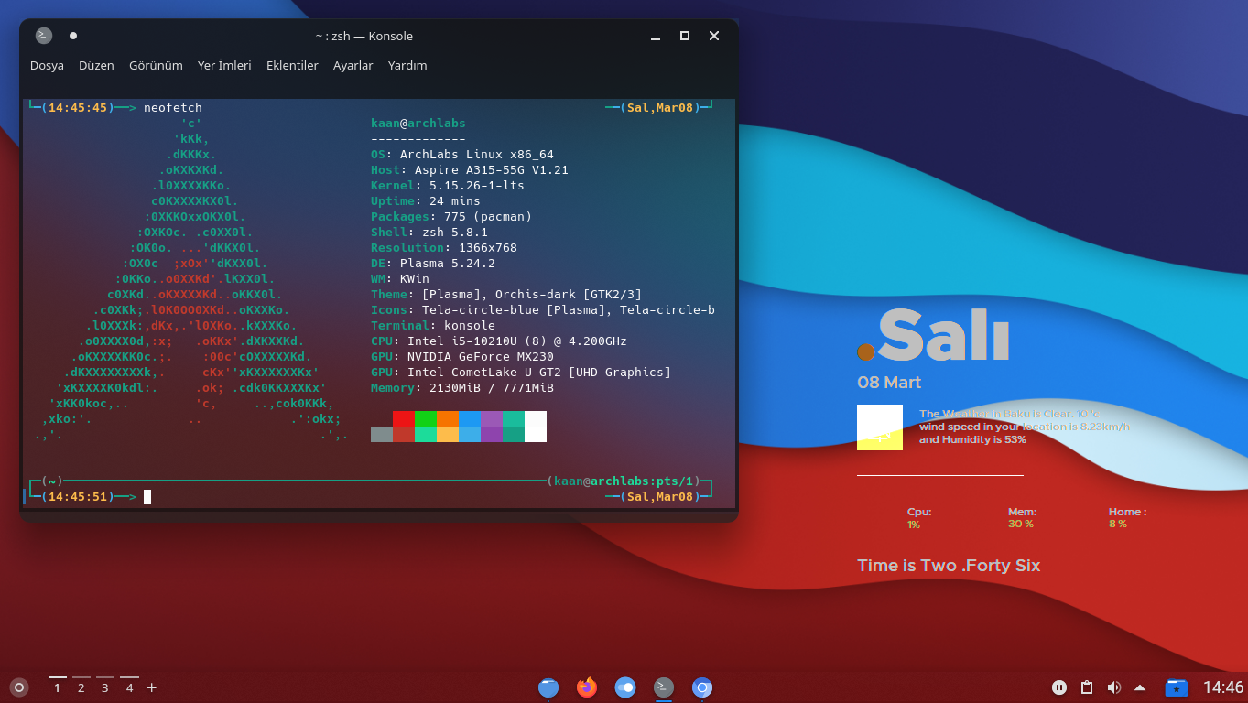Click the 'Host: Aspire A315-55G V1.21' line
This screenshot has height=703, width=1248.
(470, 170)
